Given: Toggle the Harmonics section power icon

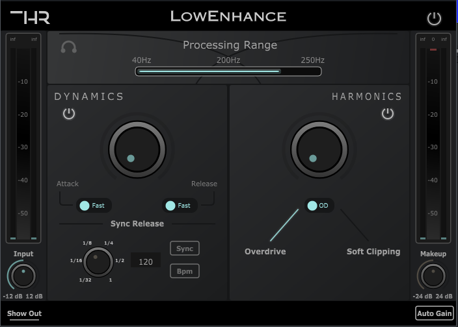Looking at the screenshot, I should [388, 114].
